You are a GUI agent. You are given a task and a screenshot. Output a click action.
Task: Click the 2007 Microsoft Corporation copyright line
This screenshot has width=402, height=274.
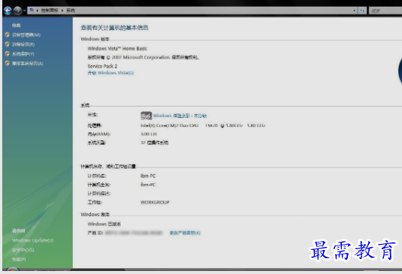click(x=143, y=57)
